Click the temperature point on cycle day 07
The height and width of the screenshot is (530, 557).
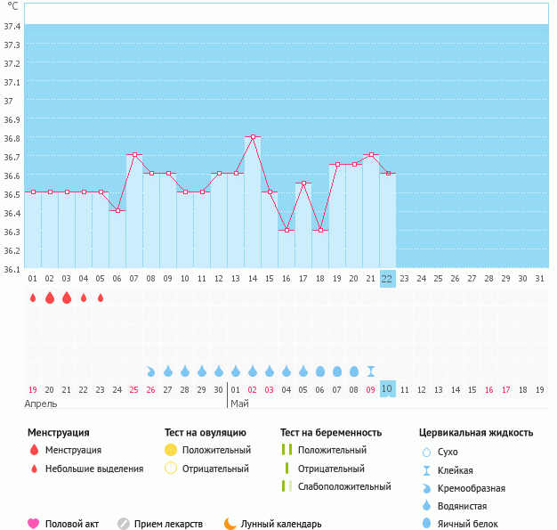(134, 155)
